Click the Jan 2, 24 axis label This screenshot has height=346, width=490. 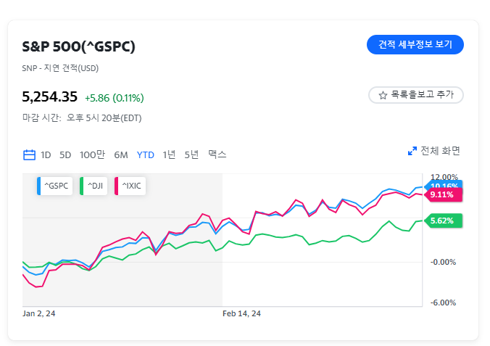coord(38,313)
